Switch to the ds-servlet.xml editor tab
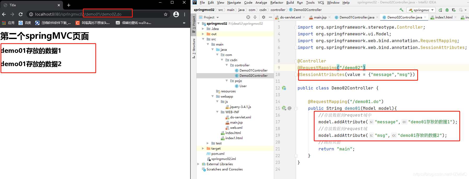 [x=290, y=17]
